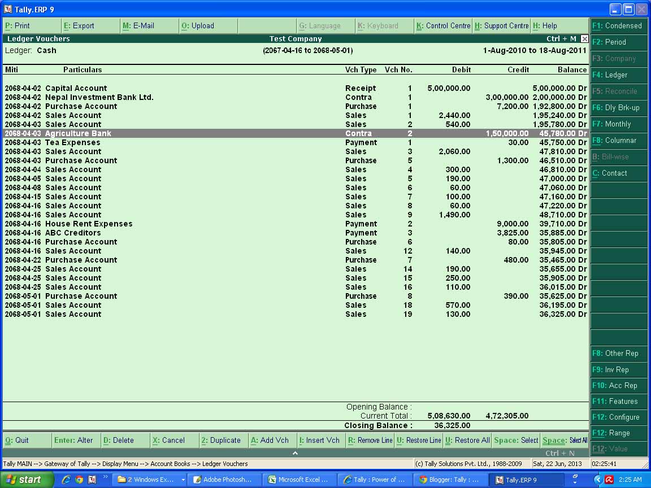Click C: Contact in the side panel
Image resolution: width=651 pixels, height=488 pixels.
619,173
